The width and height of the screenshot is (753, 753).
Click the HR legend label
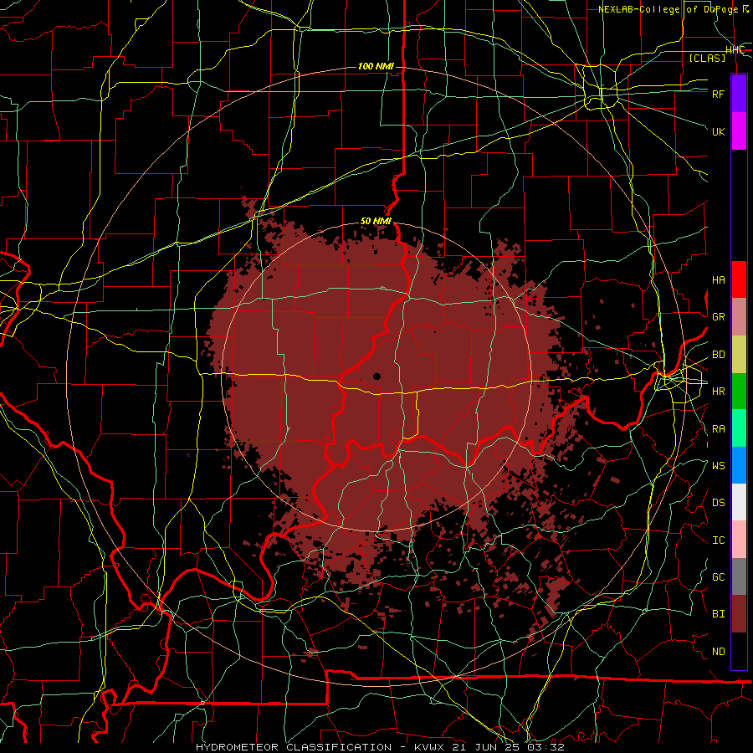719,392
